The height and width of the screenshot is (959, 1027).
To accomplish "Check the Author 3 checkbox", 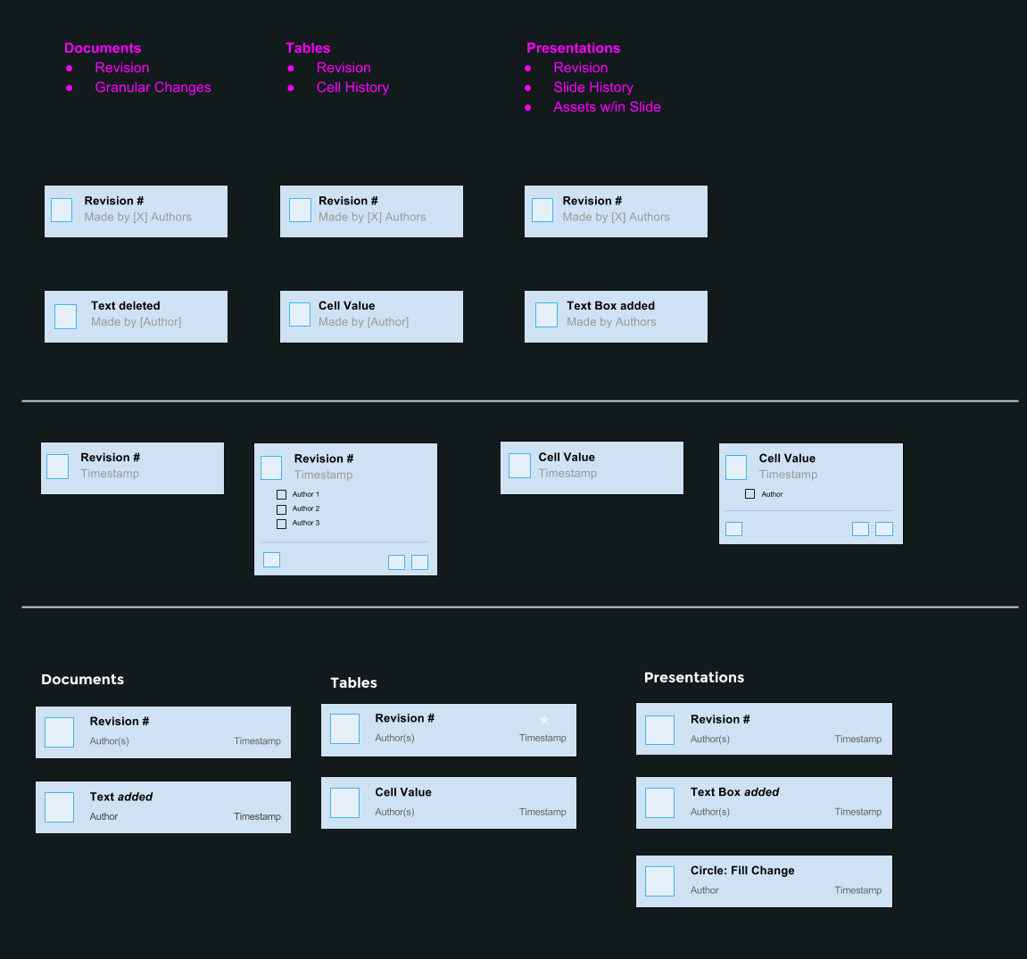I will point(282,524).
